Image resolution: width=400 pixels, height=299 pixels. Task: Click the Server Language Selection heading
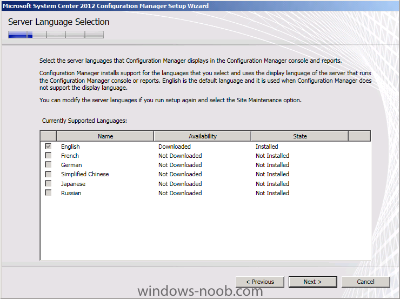coord(59,22)
